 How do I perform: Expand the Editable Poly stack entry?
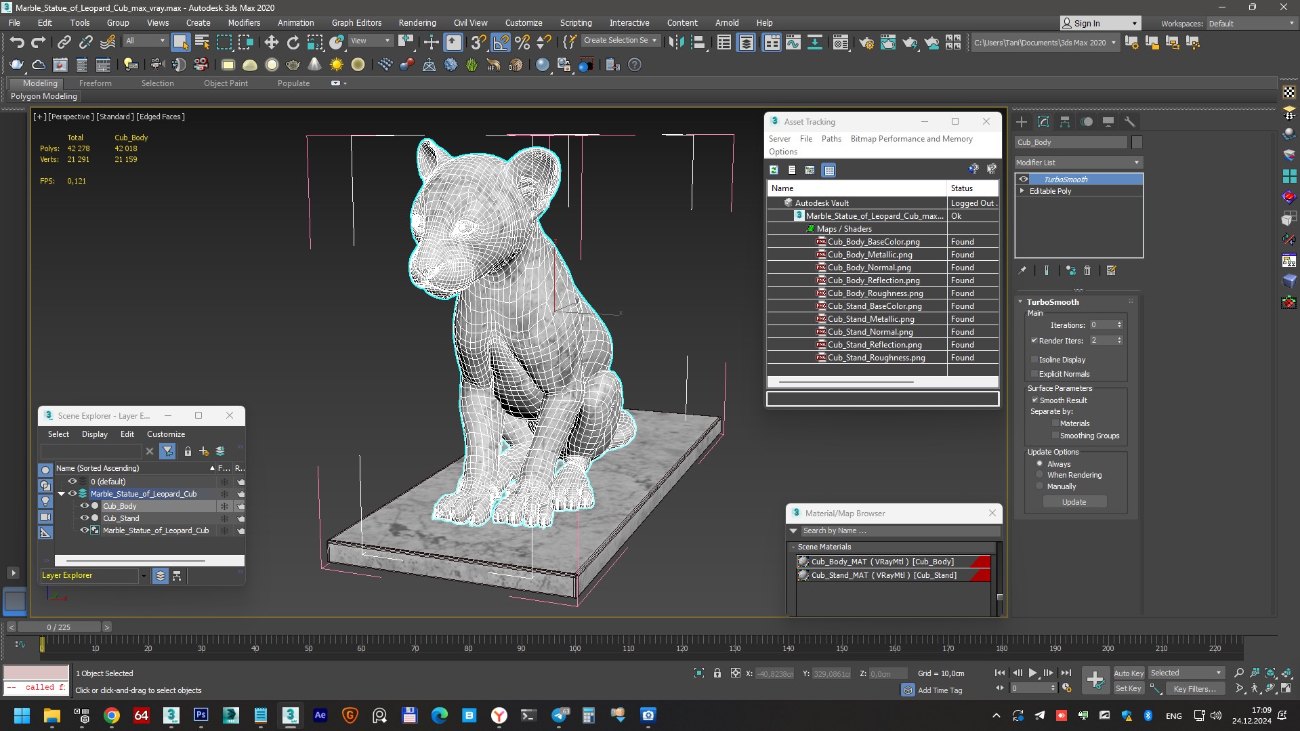(1022, 191)
